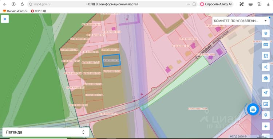Ask Alice AI with Спросить Алису AI

pyautogui.click(x=216, y=4)
